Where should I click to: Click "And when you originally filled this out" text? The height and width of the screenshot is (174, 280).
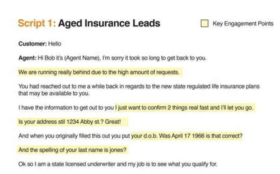coord(74,136)
